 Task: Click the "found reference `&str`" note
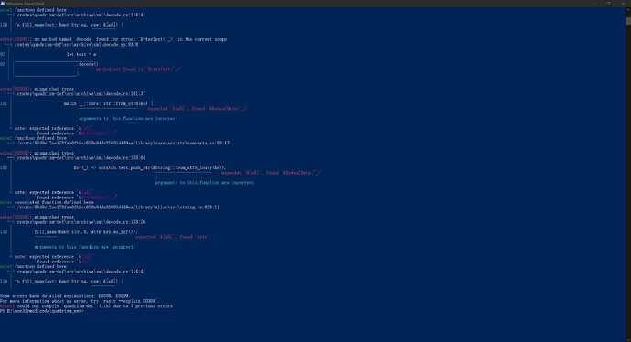[63, 262]
